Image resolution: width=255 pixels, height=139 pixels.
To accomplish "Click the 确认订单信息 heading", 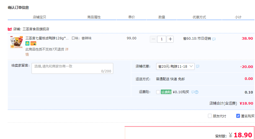I will [x=18, y=7].
